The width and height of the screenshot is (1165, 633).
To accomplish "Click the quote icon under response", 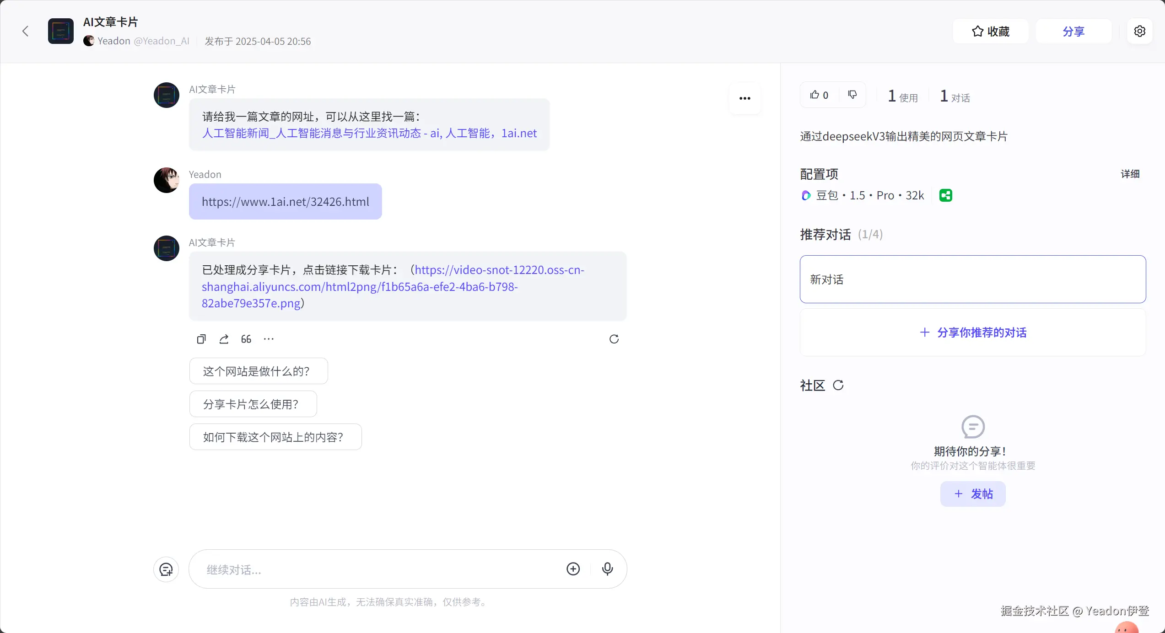I will click(x=246, y=339).
